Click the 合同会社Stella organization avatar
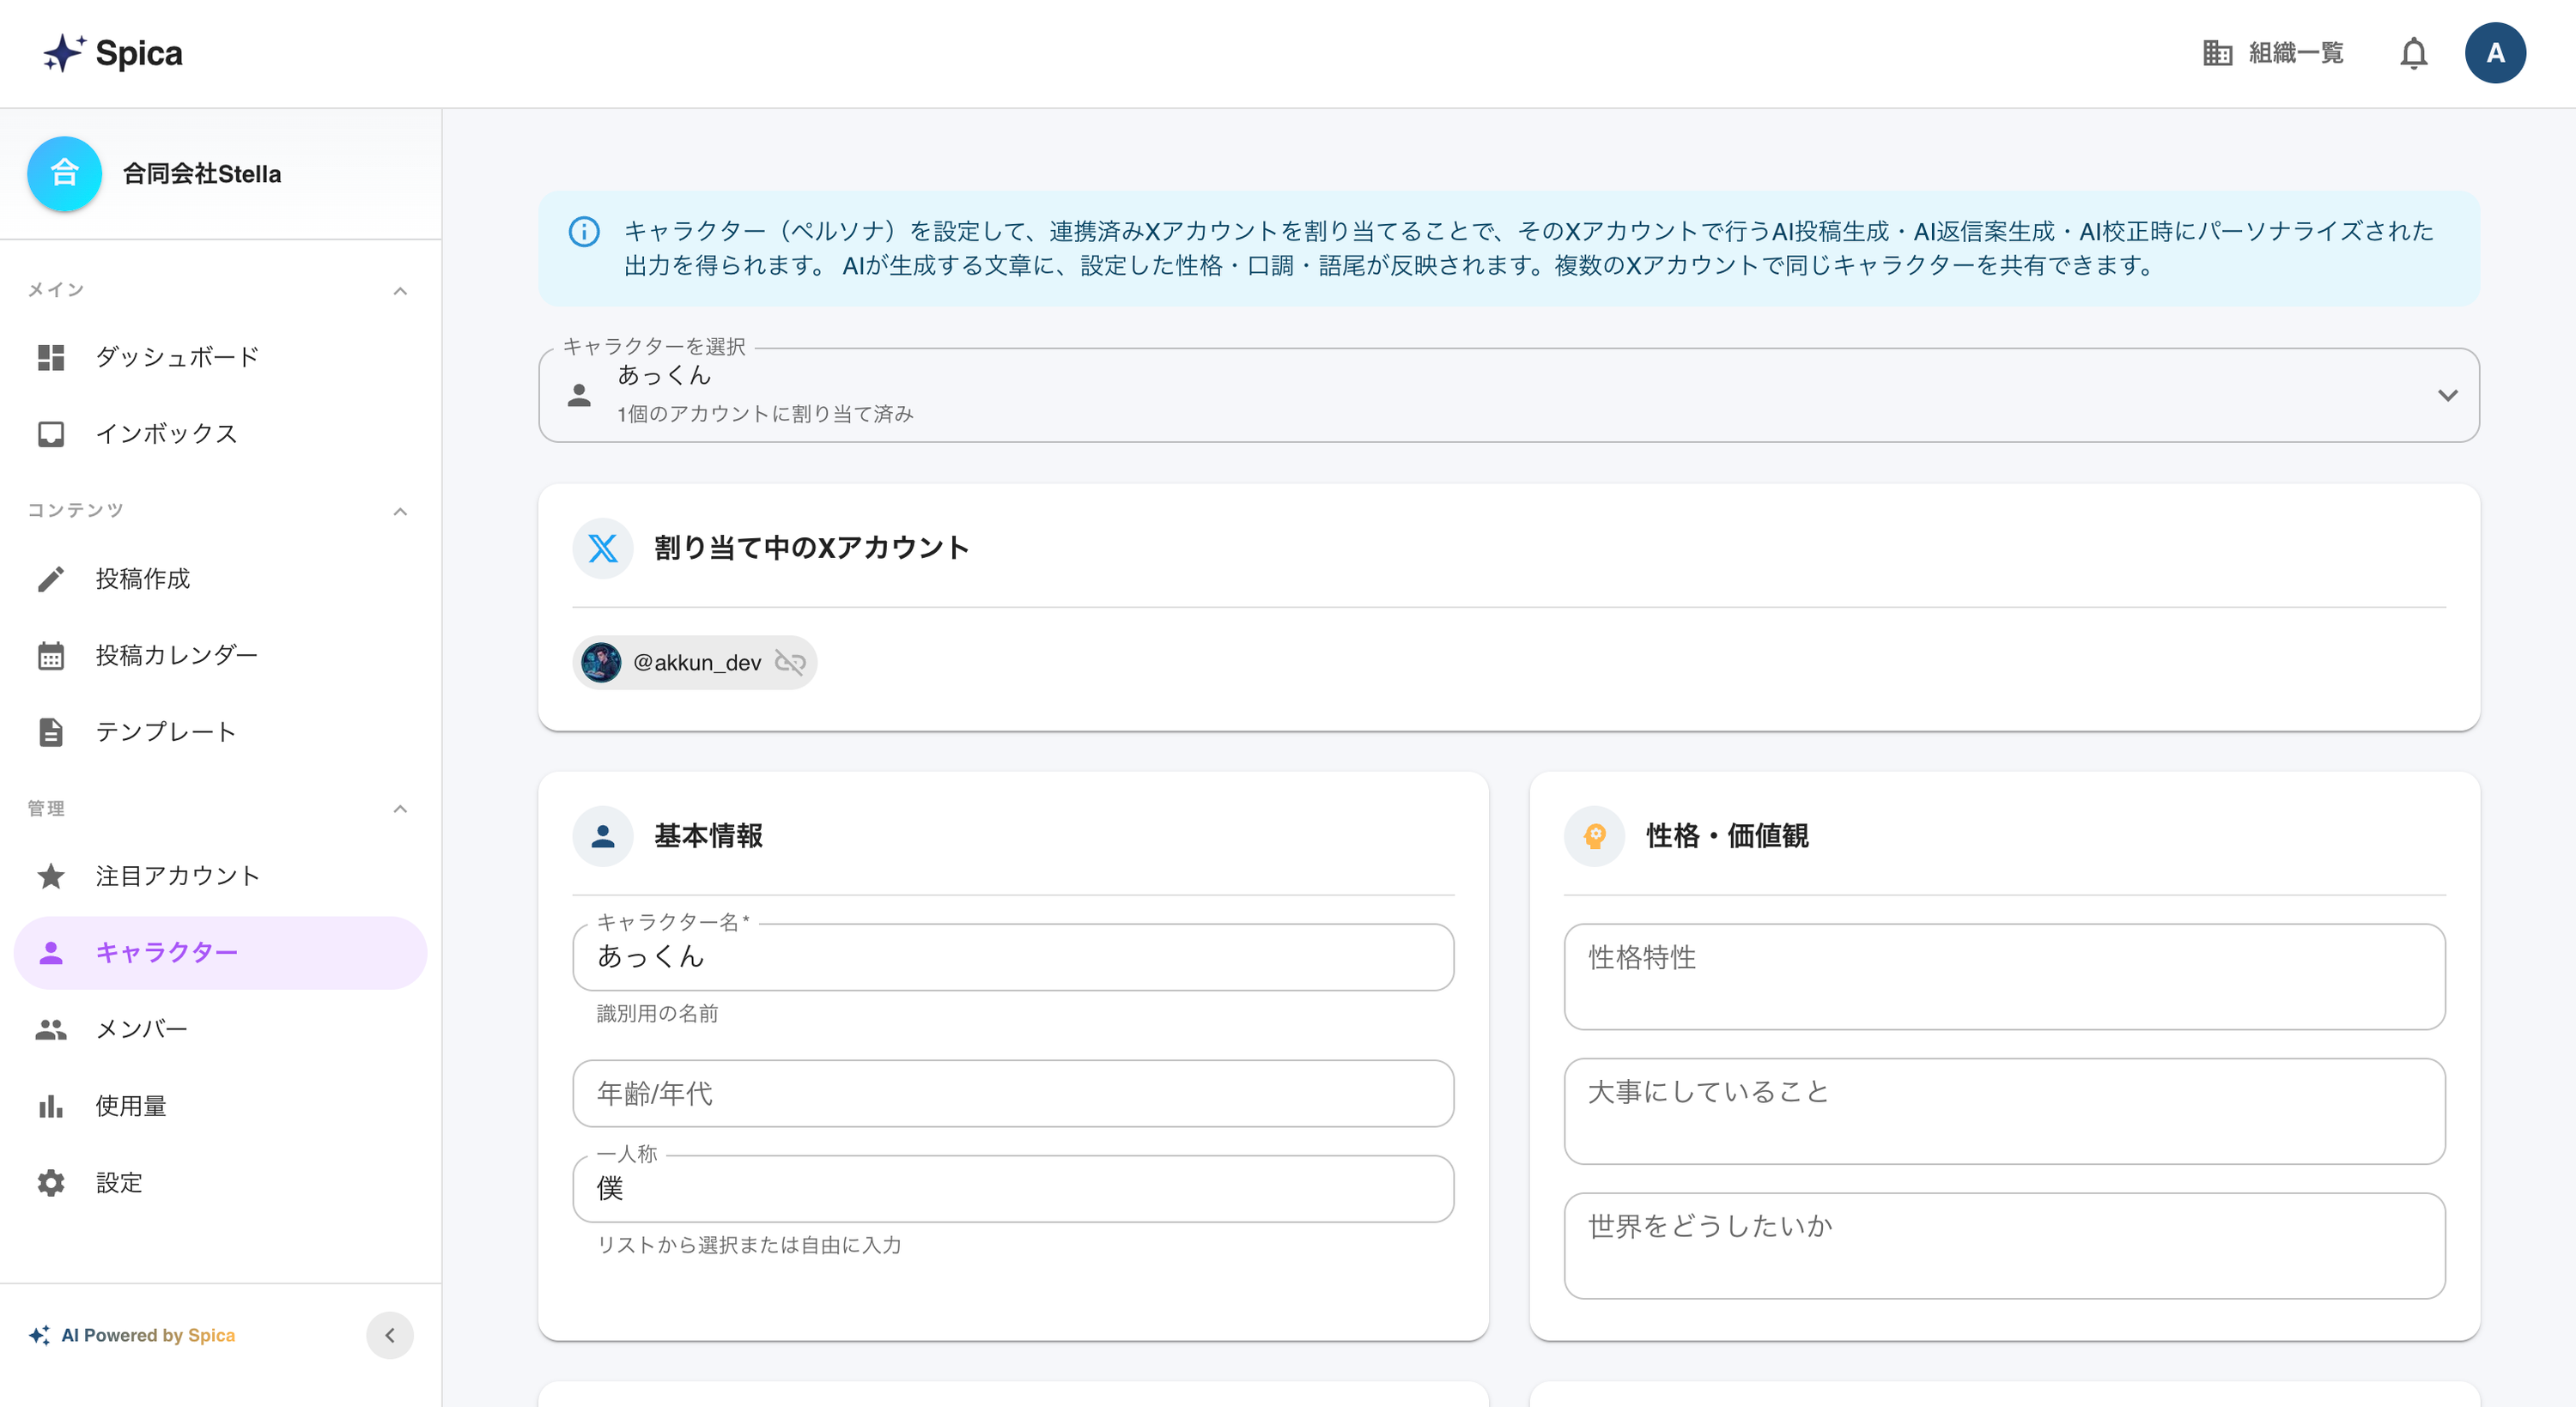2576x1407 pixels. pyautogui.click(x=65, y=174)
